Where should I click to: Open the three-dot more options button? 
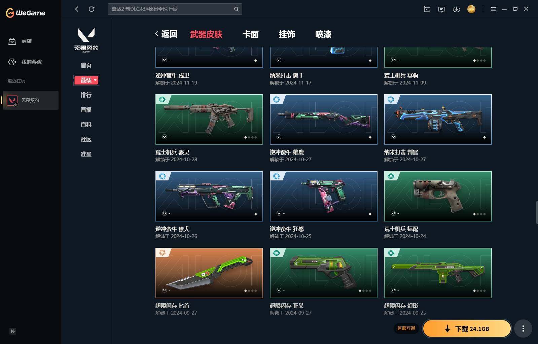point(523,329)
